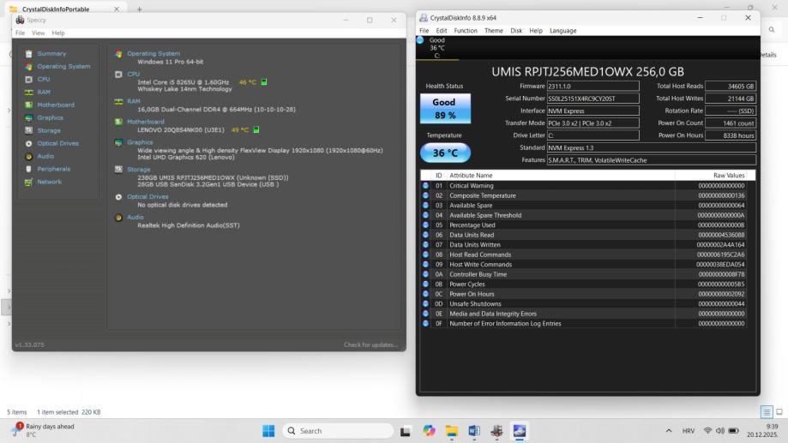Click Check for updates link in Speccy
The width and height of the screenshot is (788, 443).
[x=371, y=344]
